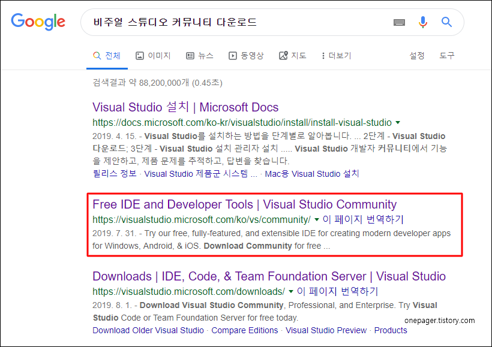This screenshot has height=347, width=492.
Task: Click 이 페이지 번역하기 for Community result
Action: pyautogui.click(x=363, y=219)
